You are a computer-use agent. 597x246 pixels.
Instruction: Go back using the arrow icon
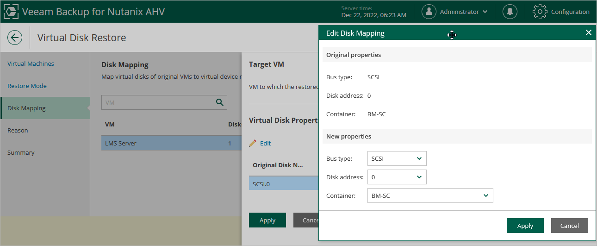coord(15,38)
